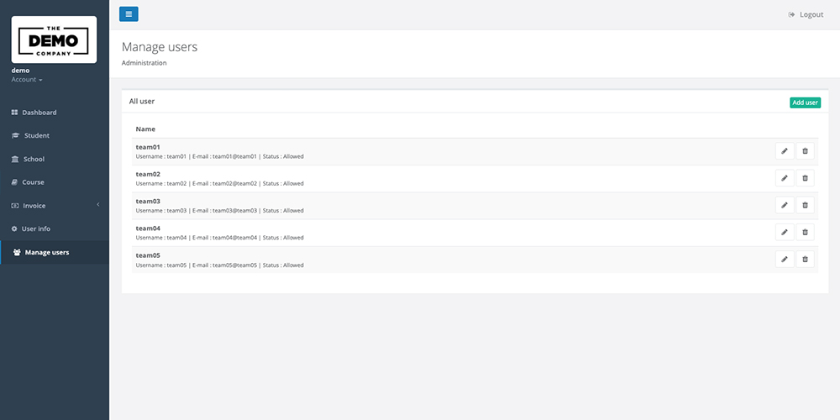Image resolution: width=840 pixels, height=420 pixels.
Task: Delete user team04 with trash icon
Action: pos(805,232)
